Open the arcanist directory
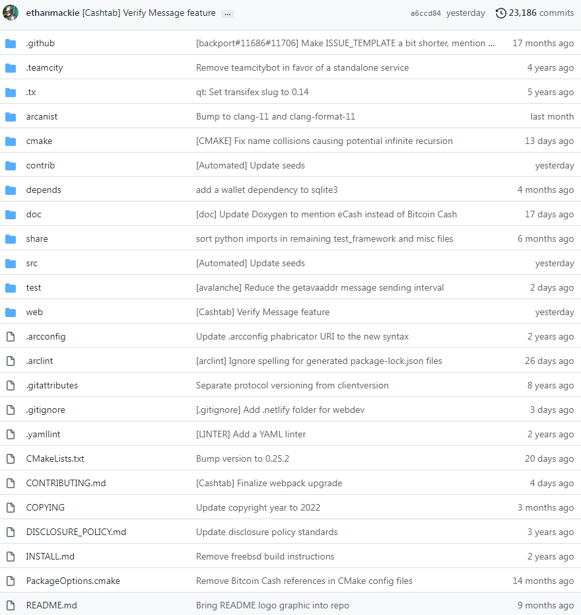 (x=42, y=116)
